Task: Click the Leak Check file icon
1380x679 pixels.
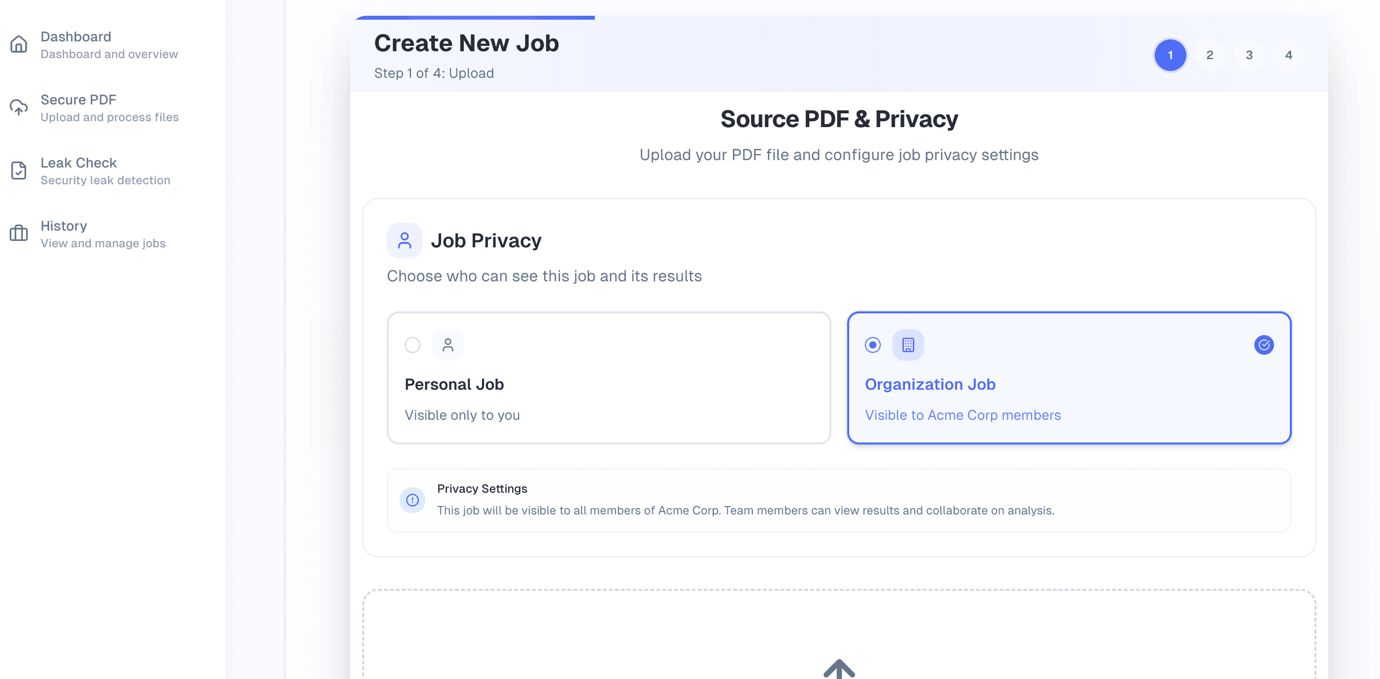Action: [x=19, y=171]
